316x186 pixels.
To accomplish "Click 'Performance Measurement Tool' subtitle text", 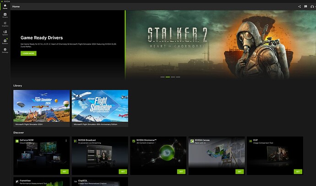I will click(33, 184).
